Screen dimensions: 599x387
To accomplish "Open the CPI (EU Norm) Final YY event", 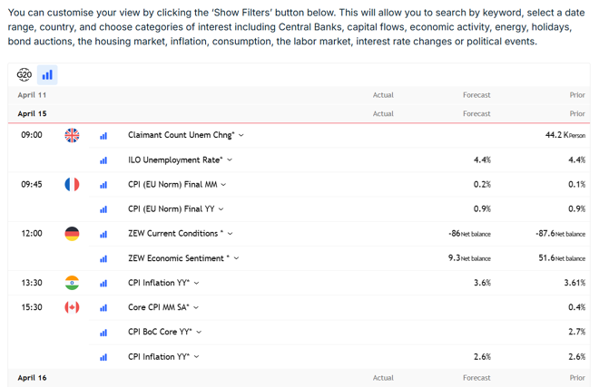I will pyautogui.click(x=172, y=208).
